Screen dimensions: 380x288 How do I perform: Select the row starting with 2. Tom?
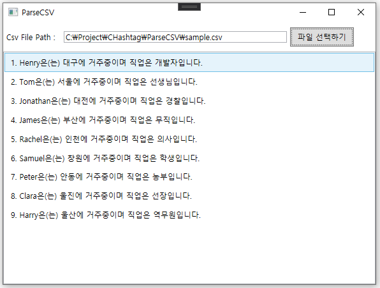pos(189,82)
